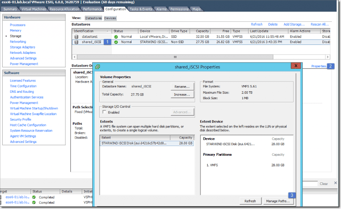Click the left arrow of the datastore scrollbar

pyautogui.click(x=75, y=57)
